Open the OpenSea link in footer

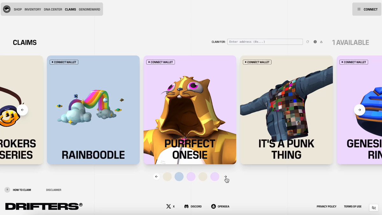(220, 206)
